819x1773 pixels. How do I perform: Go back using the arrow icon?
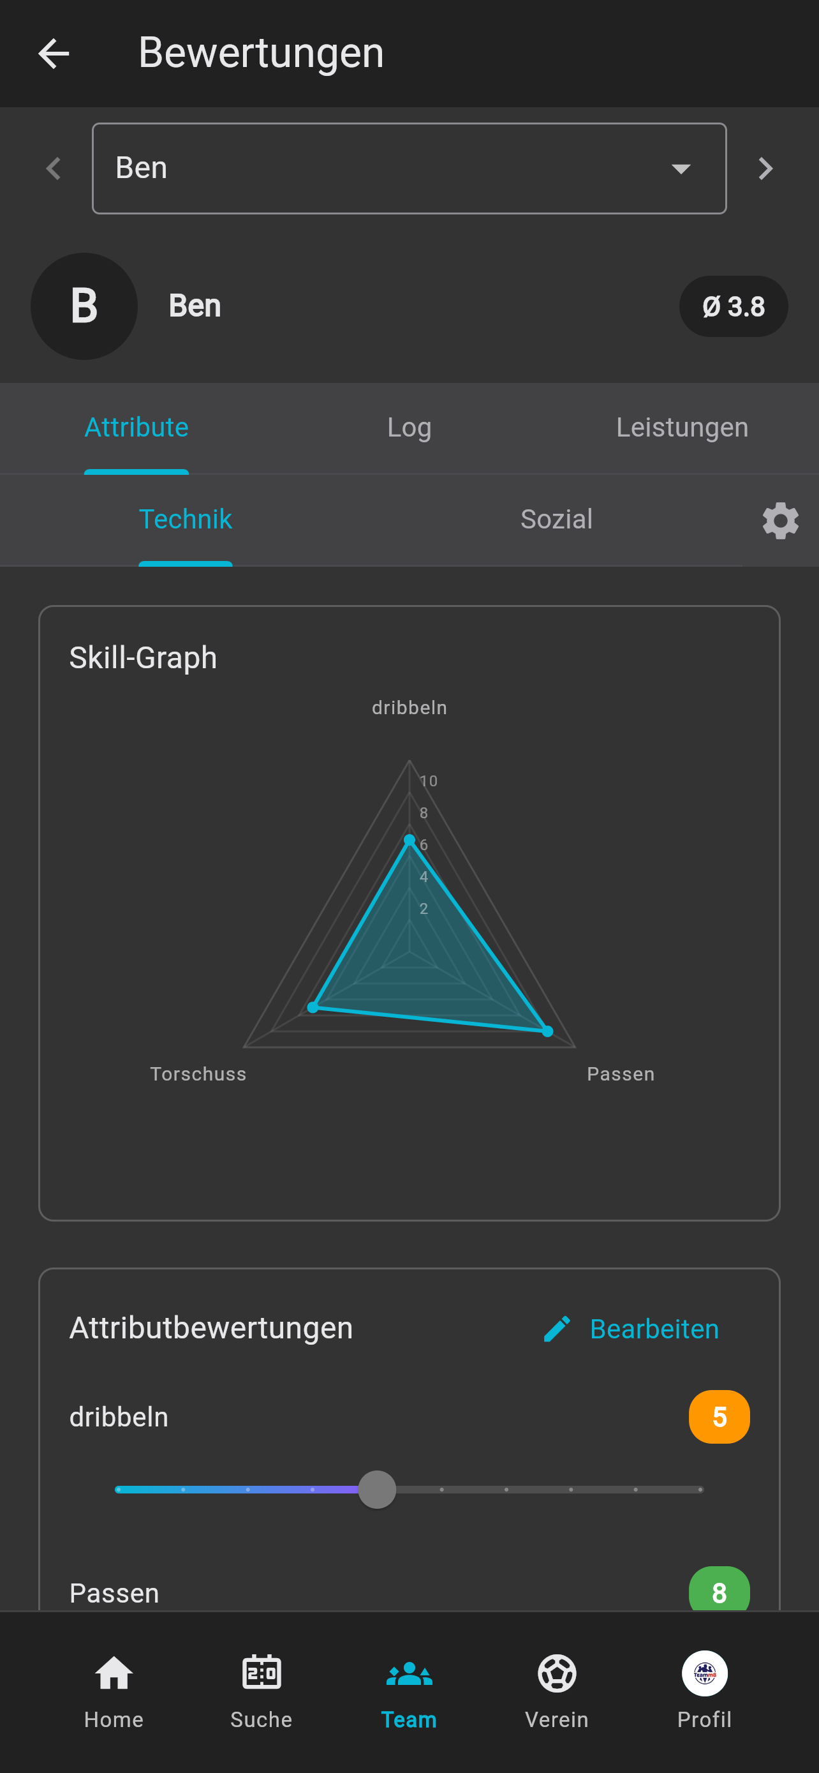point(54,54)
